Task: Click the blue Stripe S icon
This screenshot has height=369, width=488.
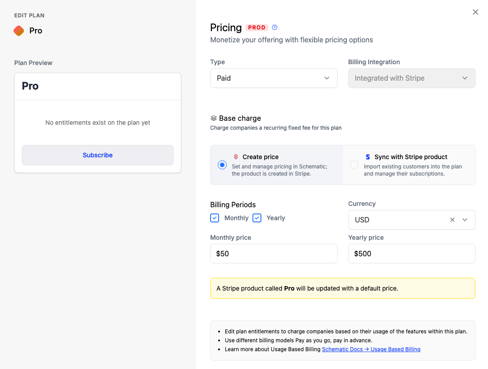Action: tap(367, 157)
